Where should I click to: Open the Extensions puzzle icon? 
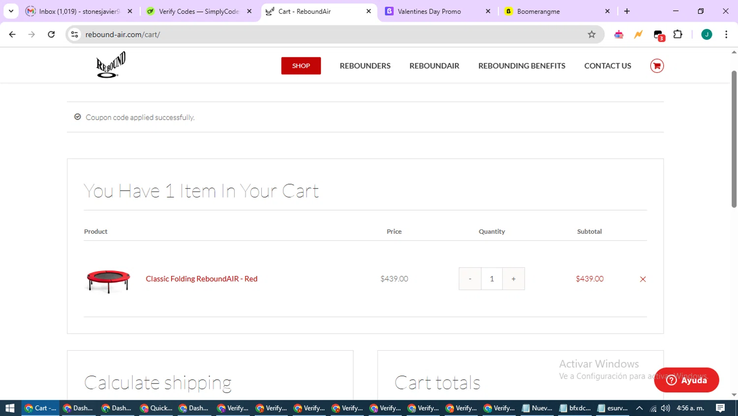coord(678,34)
